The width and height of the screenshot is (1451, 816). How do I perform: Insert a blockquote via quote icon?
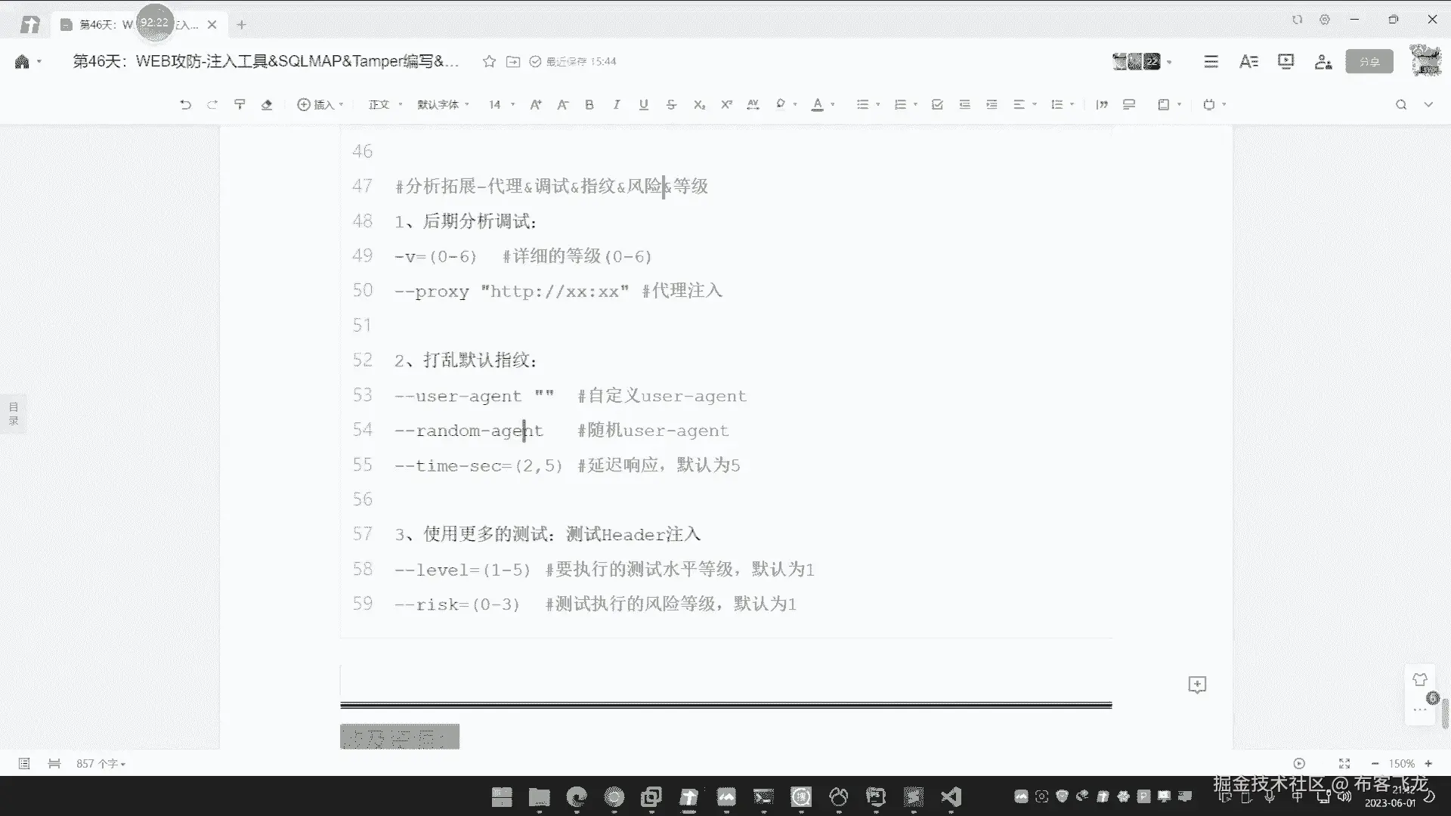pos(1102,105)
